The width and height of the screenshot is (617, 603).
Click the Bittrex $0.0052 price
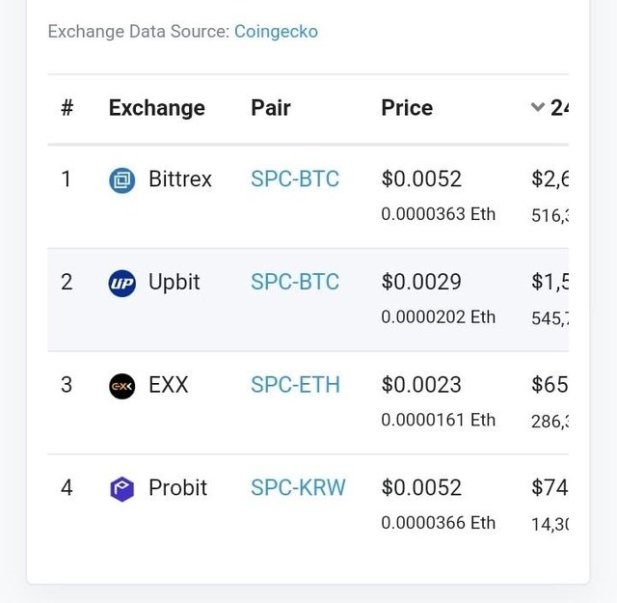click(421, 179)
